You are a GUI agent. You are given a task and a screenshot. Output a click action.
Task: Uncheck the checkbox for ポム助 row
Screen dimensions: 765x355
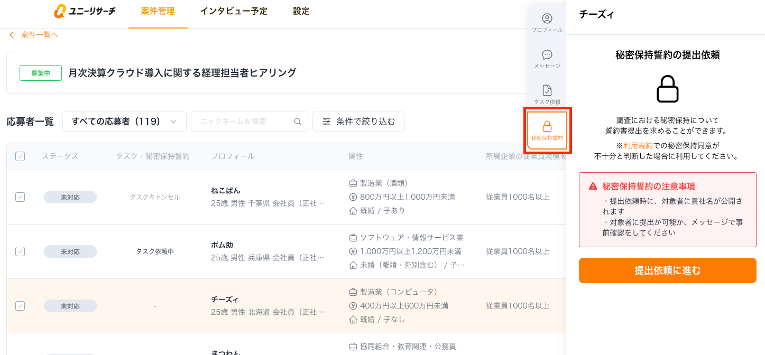tap(20, 251)
